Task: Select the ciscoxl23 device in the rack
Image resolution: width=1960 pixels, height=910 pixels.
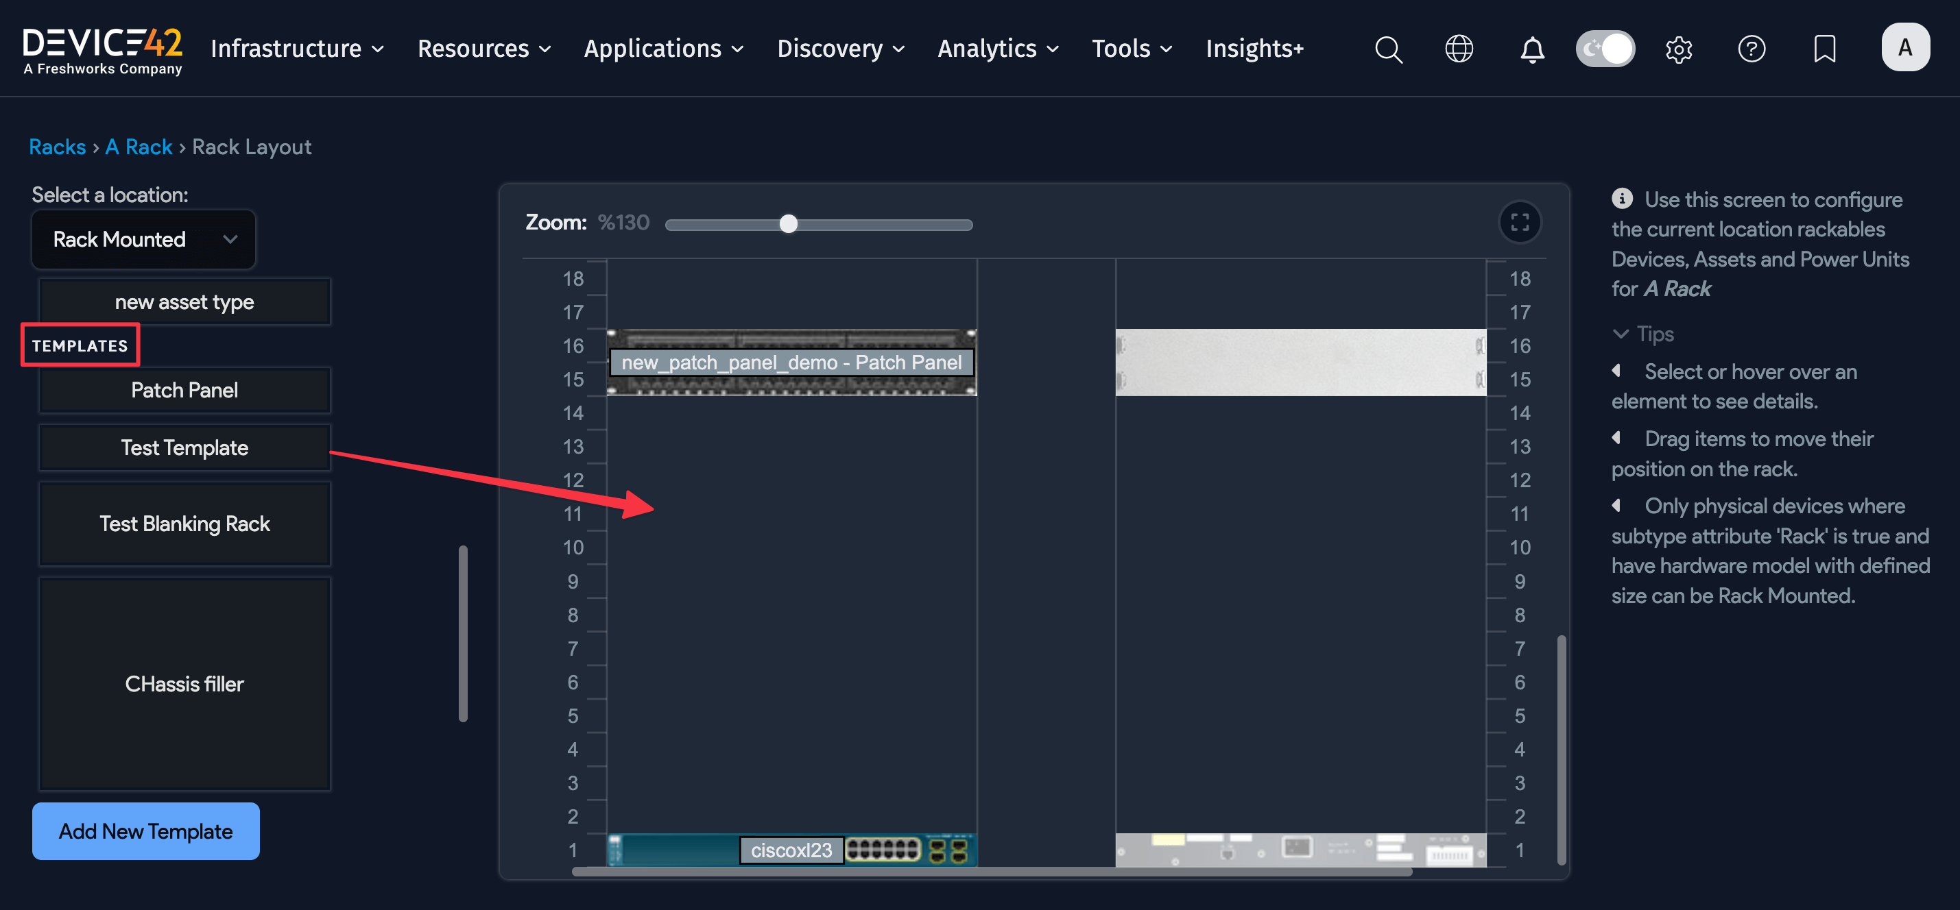Action: pyautogui.click(x=791, y=850)
